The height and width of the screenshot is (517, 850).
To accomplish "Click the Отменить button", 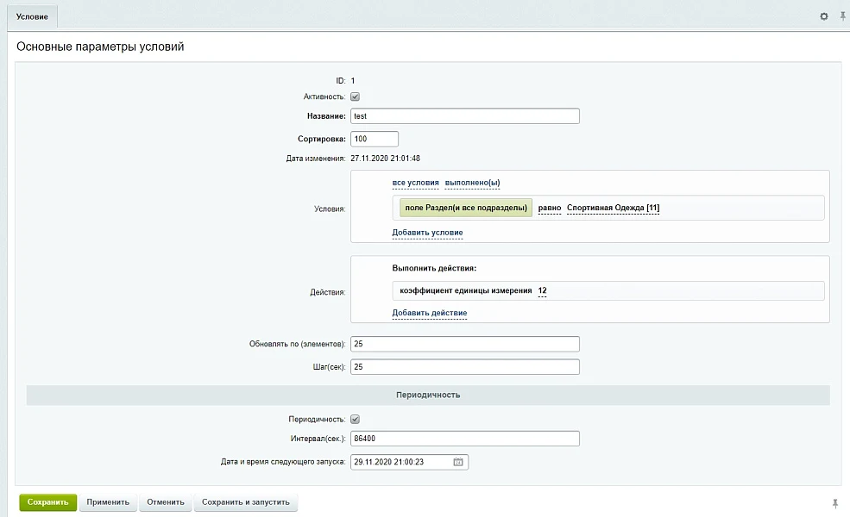I will tap(166, 502).
